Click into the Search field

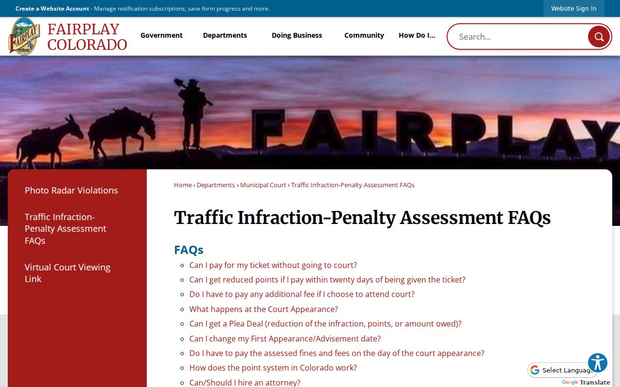pos(518,37)
